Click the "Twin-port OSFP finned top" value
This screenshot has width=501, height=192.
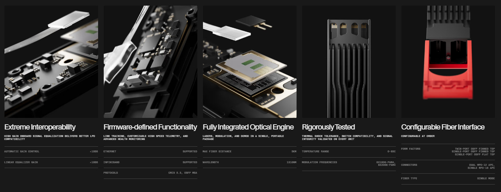[x=475, y=149]
